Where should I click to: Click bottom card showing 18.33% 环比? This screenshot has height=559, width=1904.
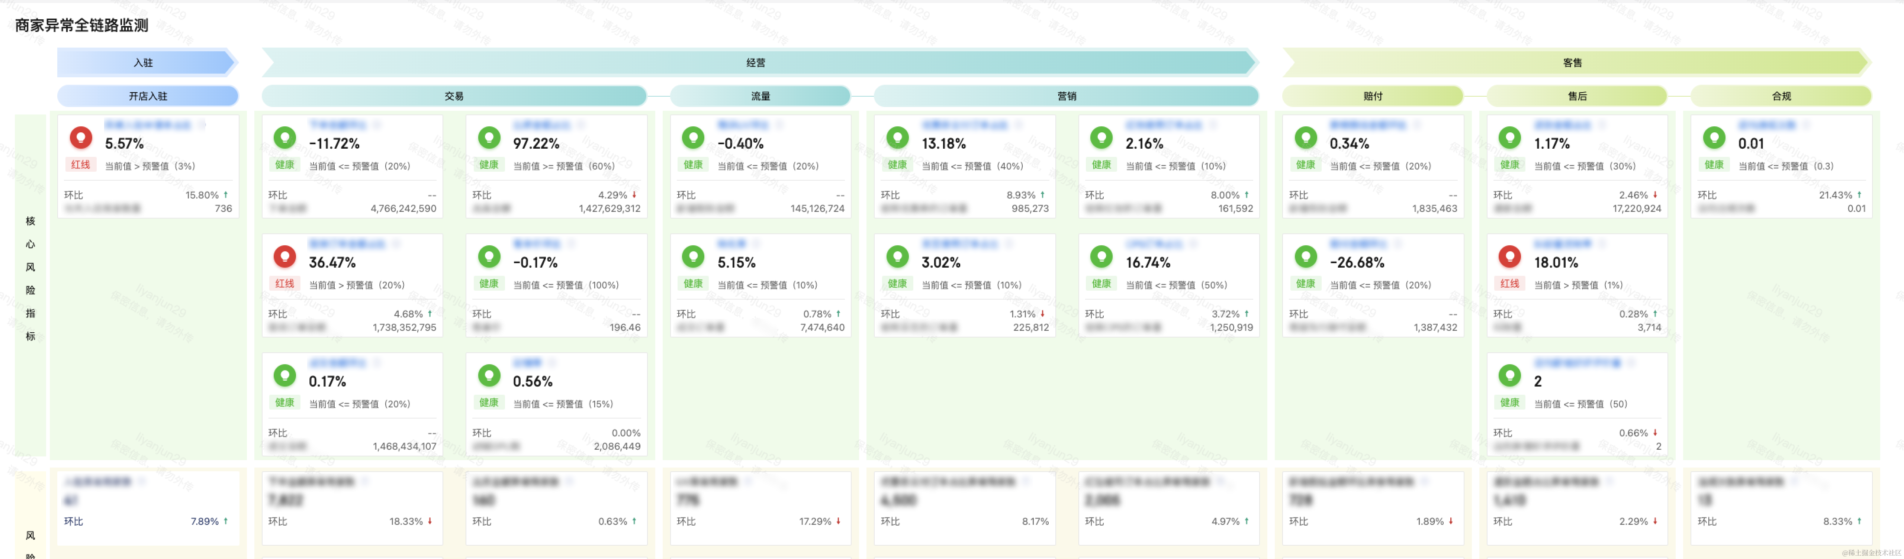coord(352,508)
